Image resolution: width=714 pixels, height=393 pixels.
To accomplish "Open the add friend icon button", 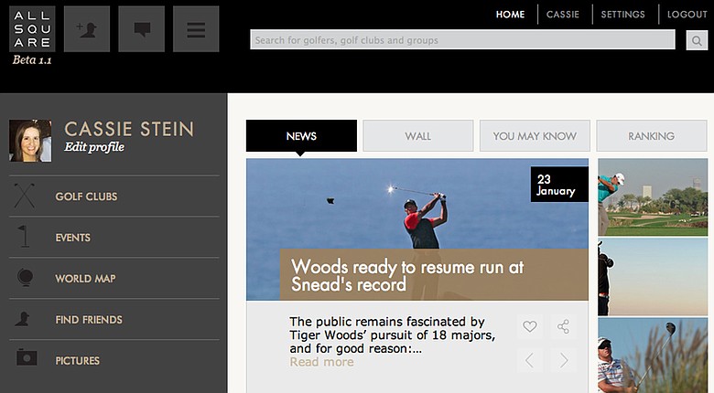I will tap(87, 29).
